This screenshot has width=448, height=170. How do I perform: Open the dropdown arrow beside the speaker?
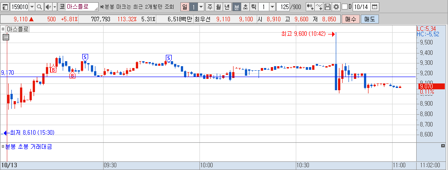55,6
